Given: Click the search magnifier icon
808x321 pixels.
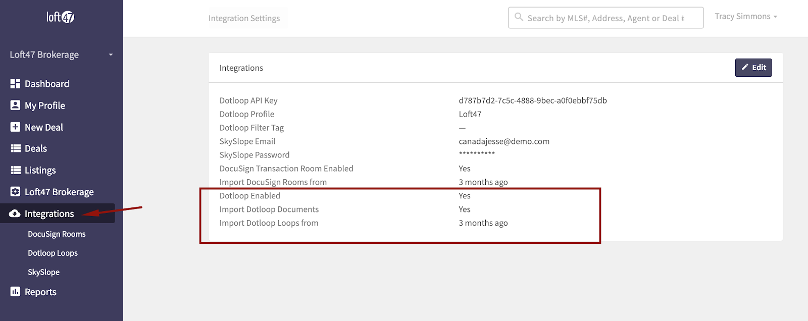Looking at the screenshot, I should (519, 17).
